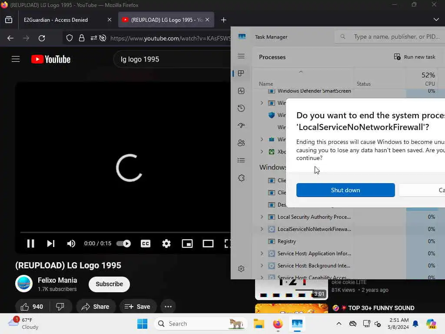Open Firefox tracking protection shield icon
The image size is (445, 334).
click(70, 38)
